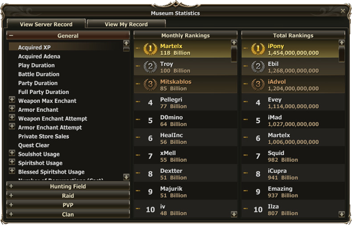The height and width of the screenshot is (225, 352).
Task: Expand the Weapon Max Enchant category
Action: coord(12,100)
